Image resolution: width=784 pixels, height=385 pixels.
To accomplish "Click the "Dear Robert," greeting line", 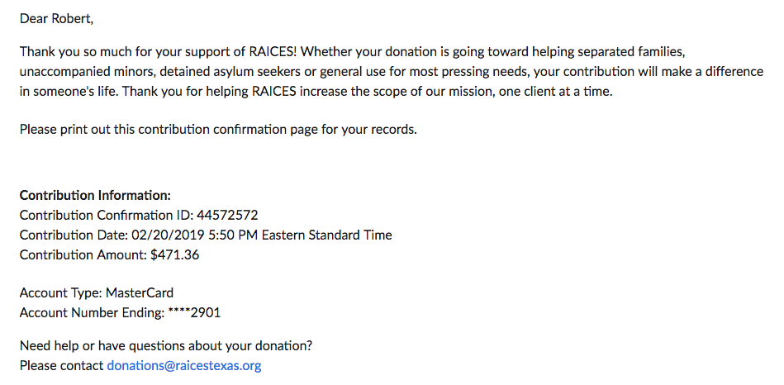I will (x=56, y=19).
